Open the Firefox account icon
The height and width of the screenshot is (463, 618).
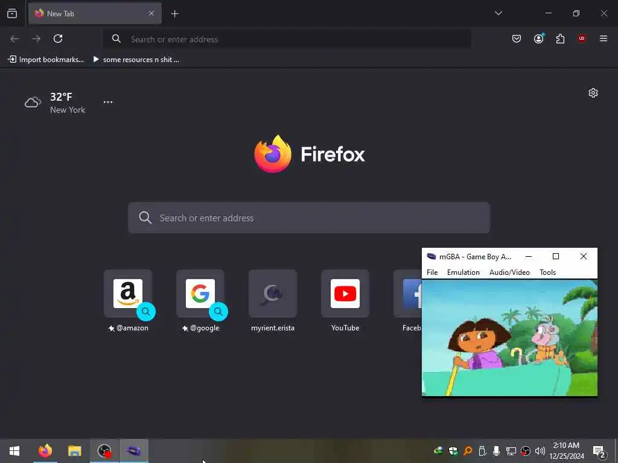click(x=538, y=39)
